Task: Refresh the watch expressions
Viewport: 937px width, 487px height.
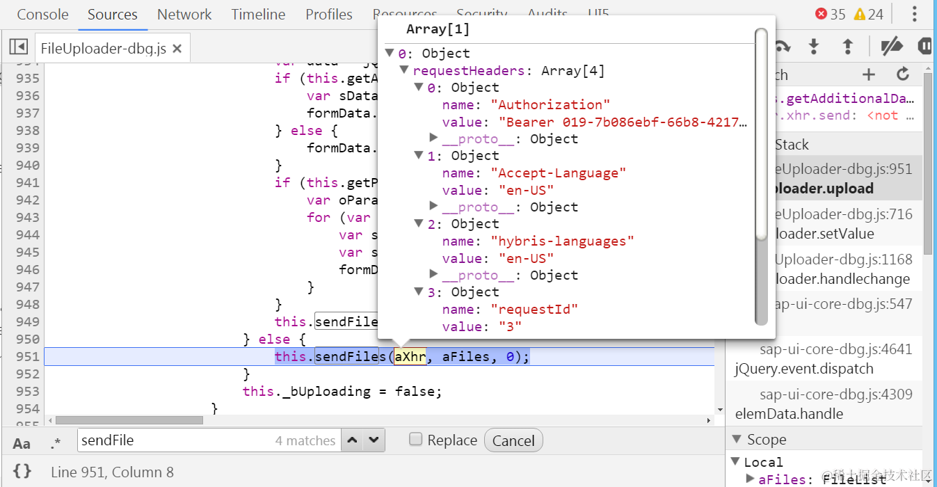Action: [x=903, y=74]
